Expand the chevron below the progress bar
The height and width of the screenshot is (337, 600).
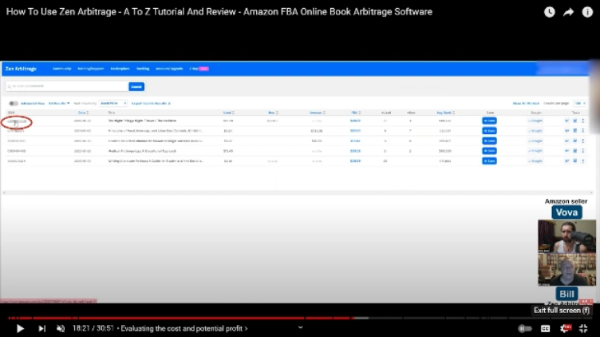click(x=300, y=327)
